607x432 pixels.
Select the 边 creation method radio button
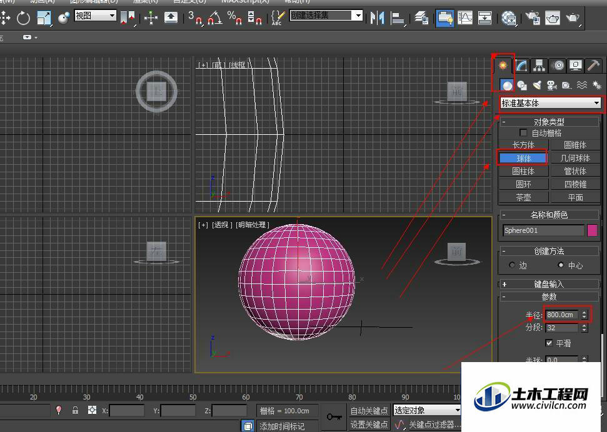click(x=512, y=265)
